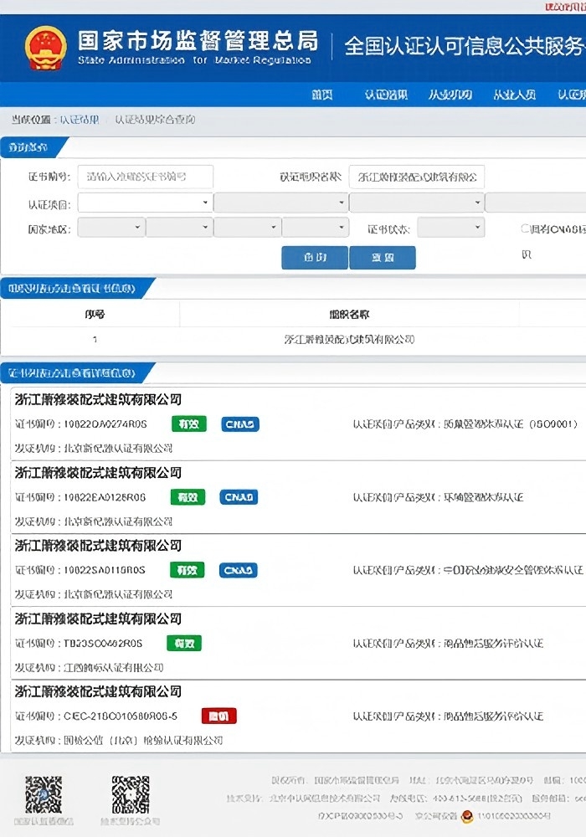Focus the 证书编号 input field
Image resolution: width=586 pixels, height=837 pixels.
pos(145,177)
